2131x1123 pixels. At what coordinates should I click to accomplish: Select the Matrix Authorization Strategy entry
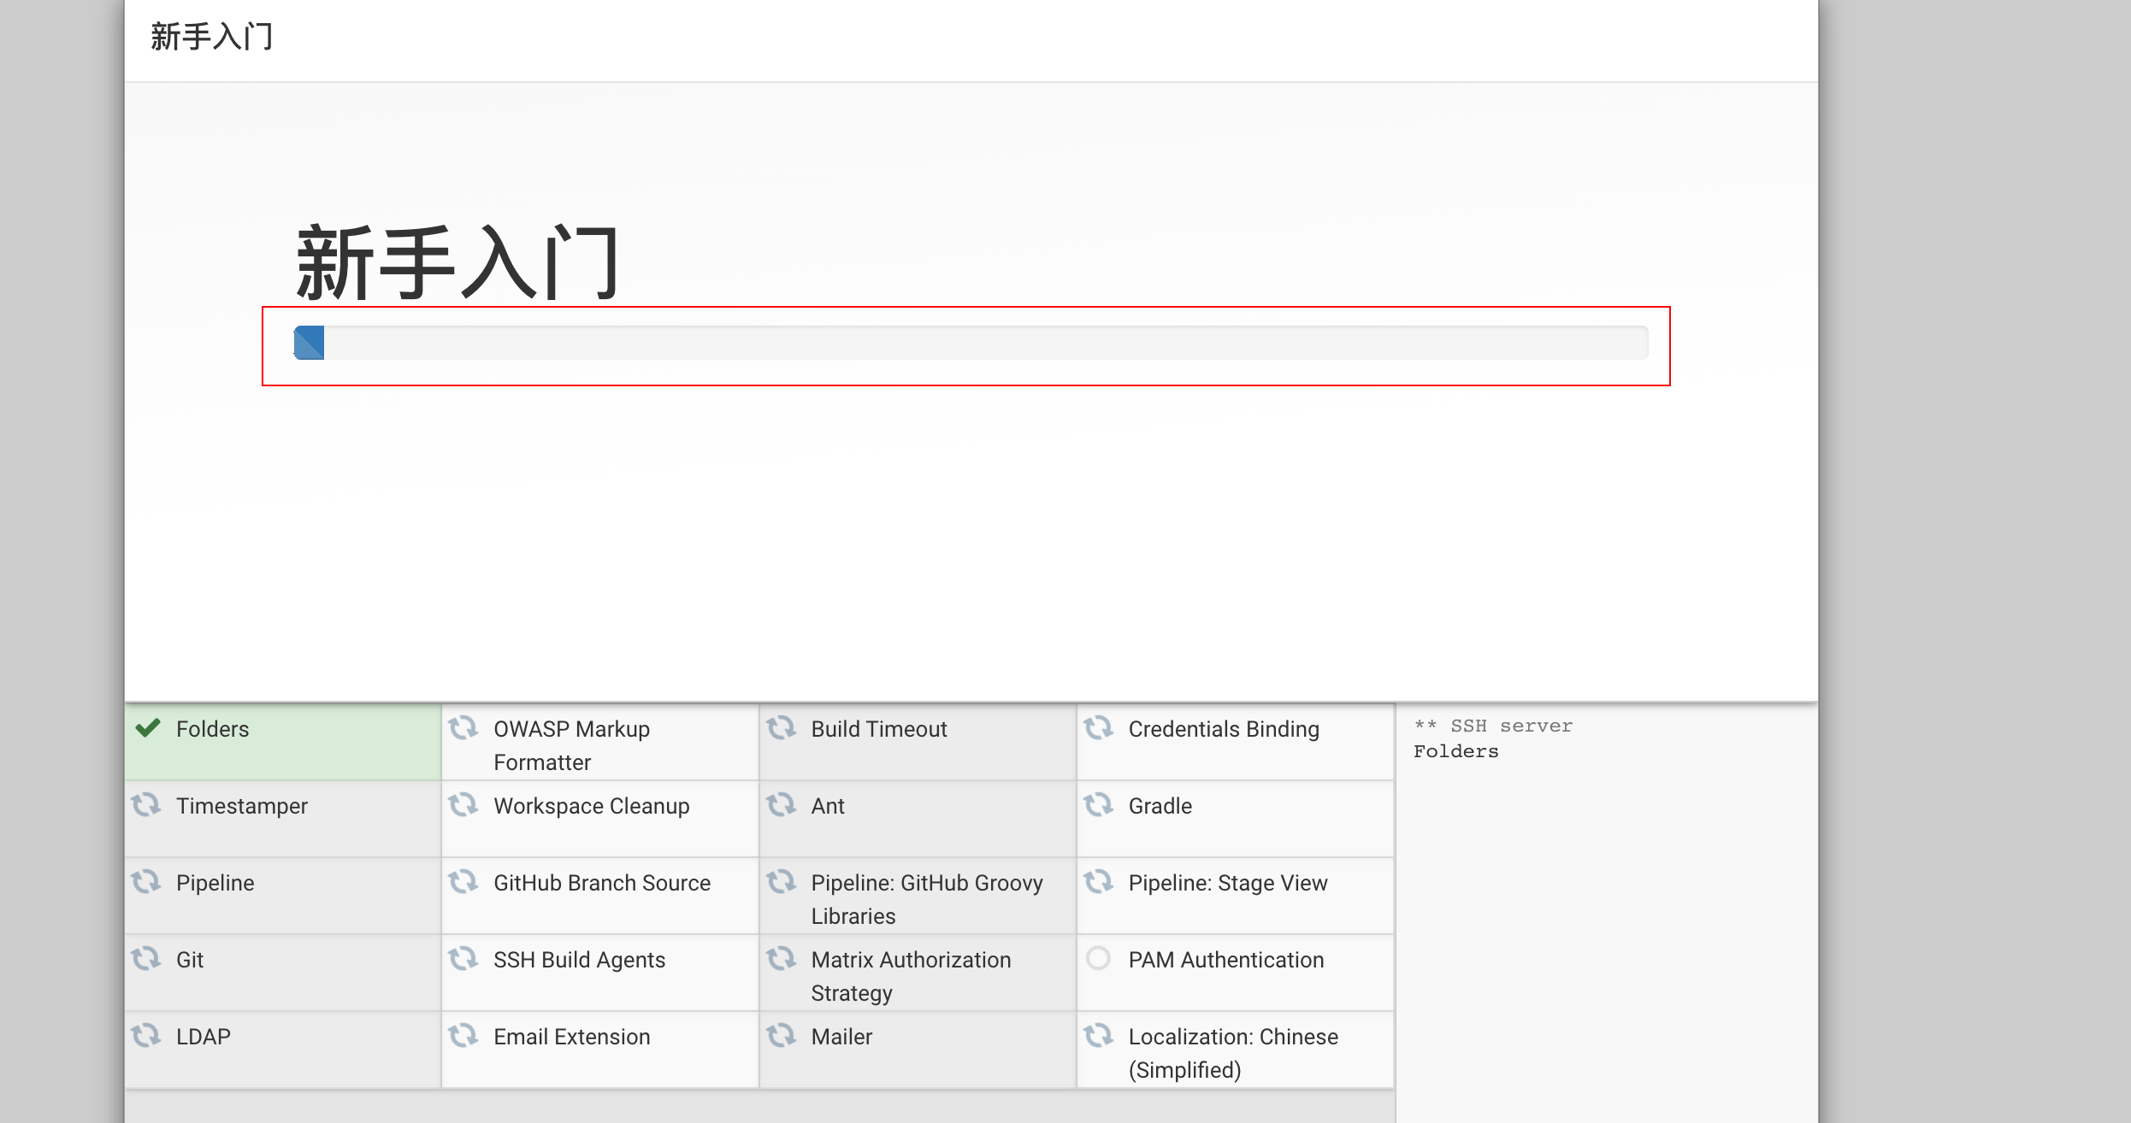(x=909, y=975)
